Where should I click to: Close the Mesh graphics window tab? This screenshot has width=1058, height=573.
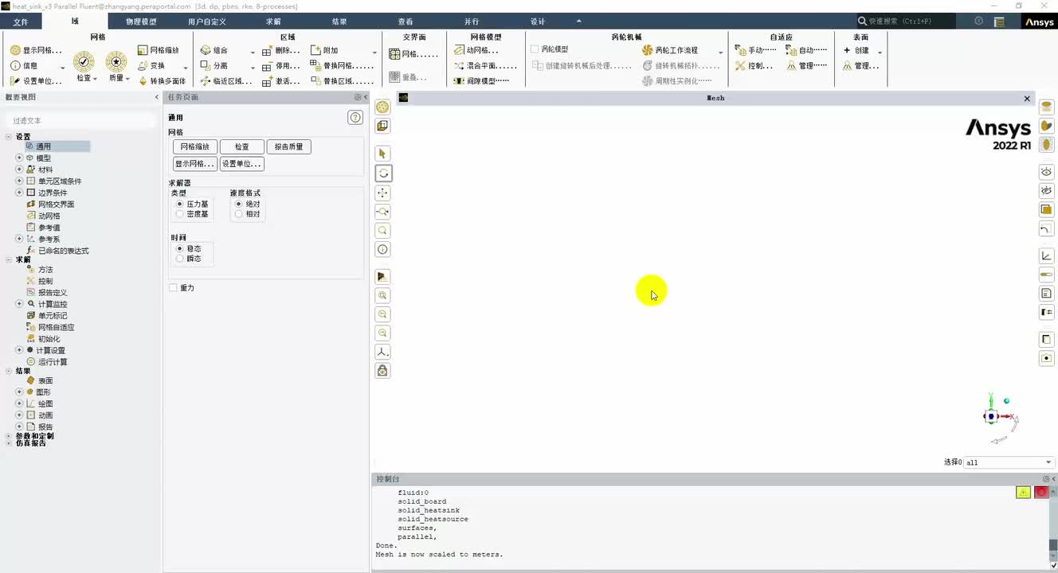click(x=1027, y=98)
